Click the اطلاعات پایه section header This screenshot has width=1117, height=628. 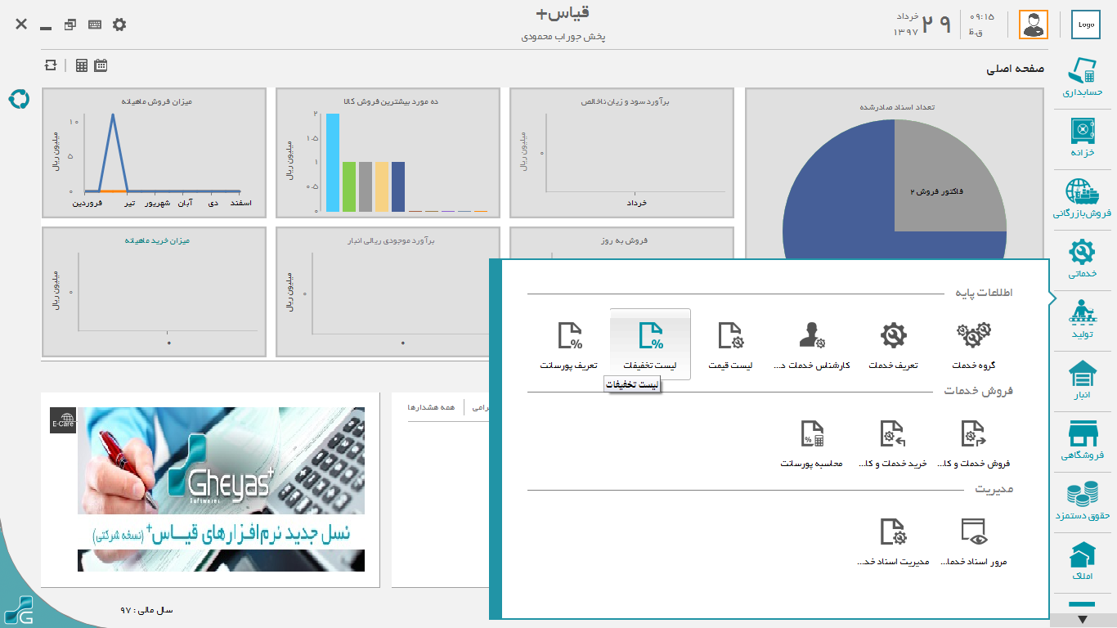tap(984, 293)
